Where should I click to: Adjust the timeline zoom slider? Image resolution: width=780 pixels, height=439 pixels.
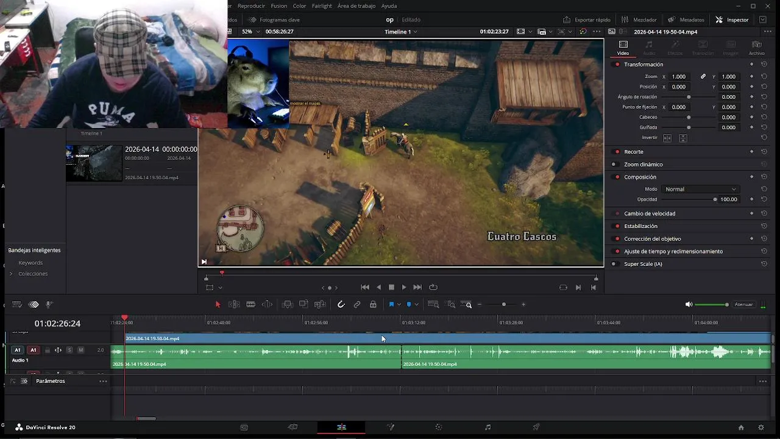tap(503, 304)
